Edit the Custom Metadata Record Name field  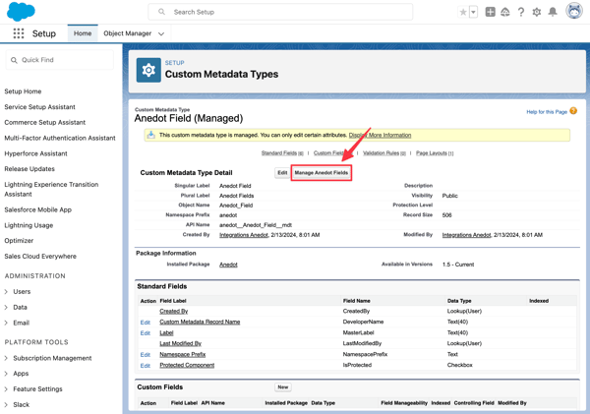click(146, 323)
